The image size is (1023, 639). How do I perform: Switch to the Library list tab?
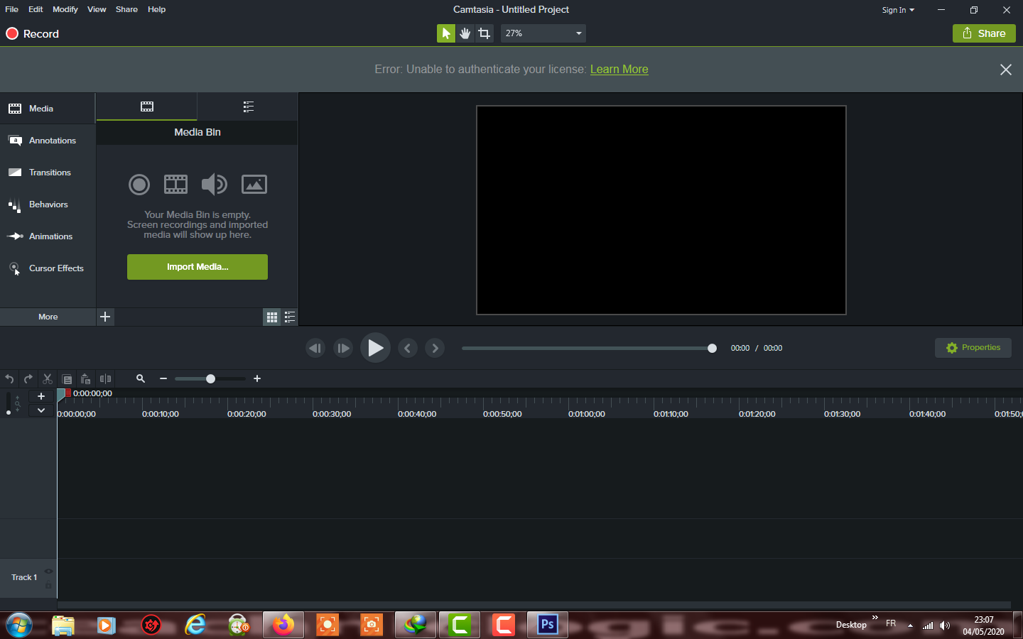[248, 106]
